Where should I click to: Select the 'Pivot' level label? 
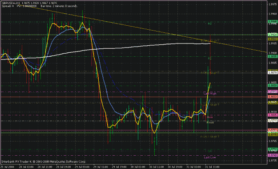click(210, 122)
